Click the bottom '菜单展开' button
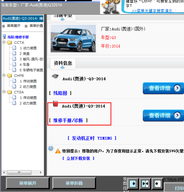This screenshot has height=192, width=184. pyautogui.click(x=27, y=183)
